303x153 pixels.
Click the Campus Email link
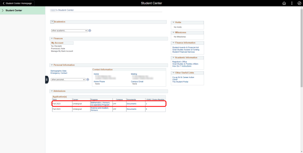(137, 82)
